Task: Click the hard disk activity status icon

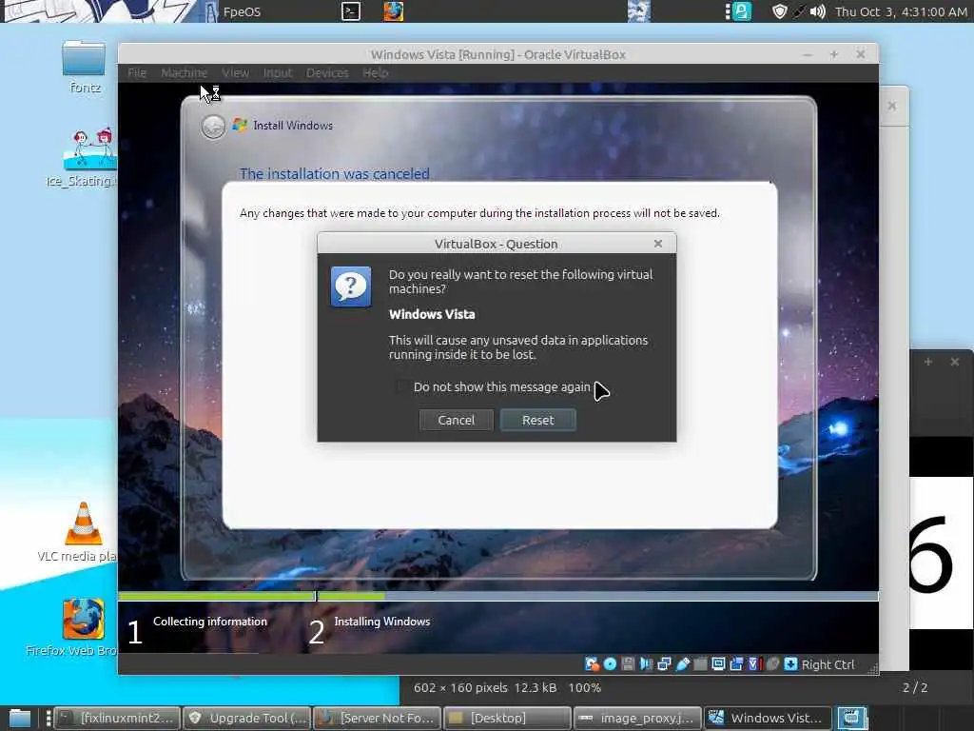Action: pyautogui.click(x=592, y=664)
